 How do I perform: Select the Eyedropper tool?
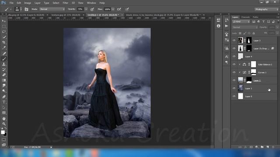[x=4, y=48]
